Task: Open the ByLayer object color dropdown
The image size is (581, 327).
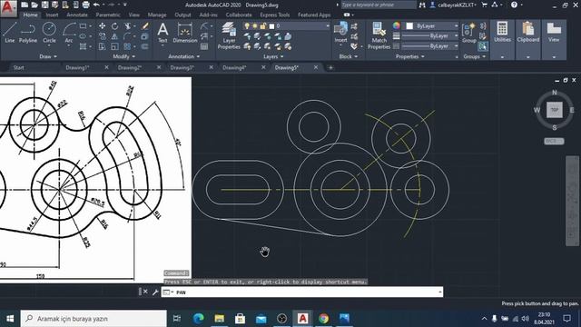Action: 431,26
